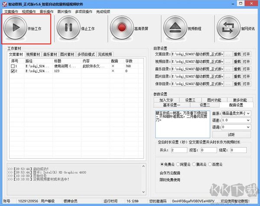Check the checkbox for row 1

tap(13, 66)
